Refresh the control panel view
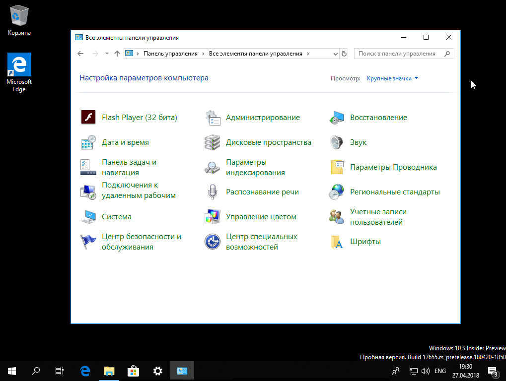 click(344, 54)
